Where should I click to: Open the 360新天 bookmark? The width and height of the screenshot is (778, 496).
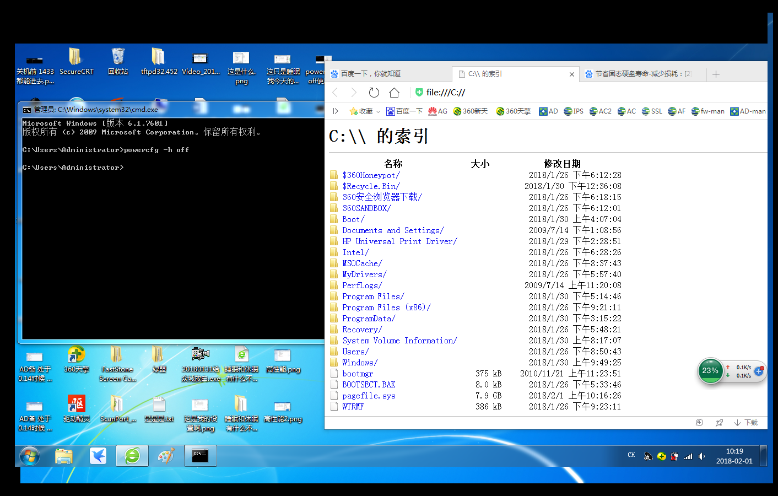(x=471, y=111)
